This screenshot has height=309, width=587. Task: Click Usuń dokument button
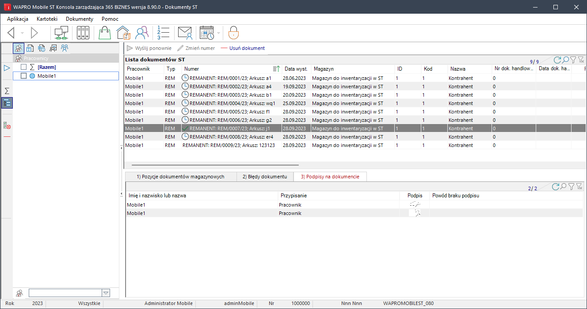coord(243,48)
